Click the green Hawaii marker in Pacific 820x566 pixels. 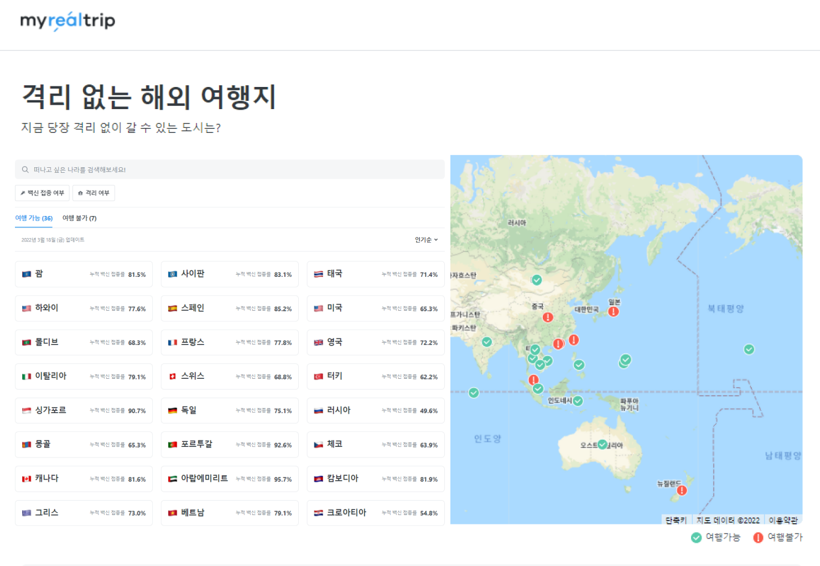click(749, 349)
